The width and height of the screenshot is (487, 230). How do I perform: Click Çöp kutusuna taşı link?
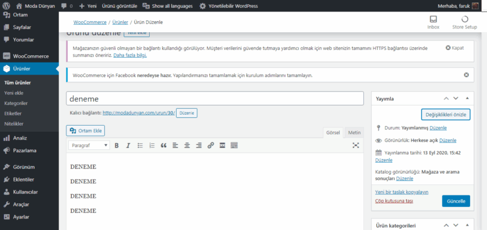pos(394,201)
